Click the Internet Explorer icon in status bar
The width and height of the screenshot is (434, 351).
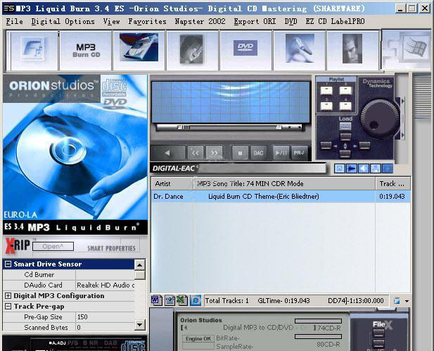[196, 300]
